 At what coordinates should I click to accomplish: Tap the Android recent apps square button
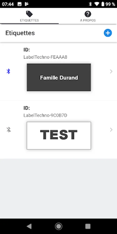[88, 226]
